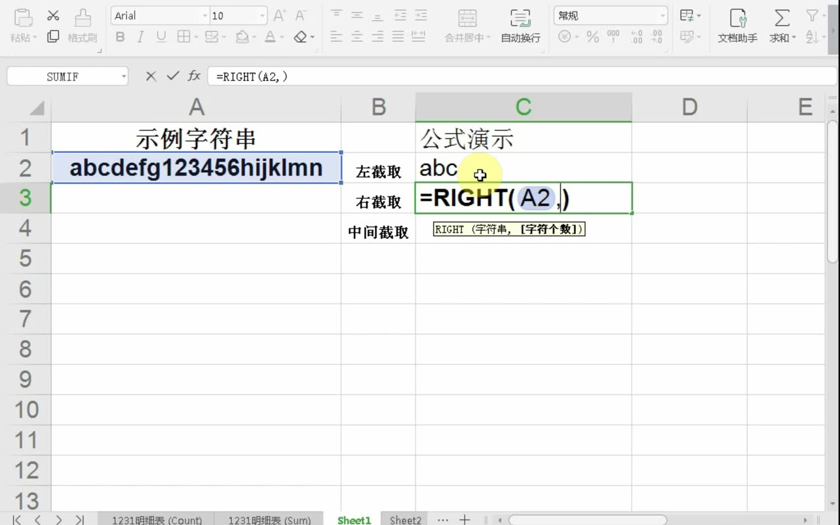Click the fx insert function icon
The image size is (840, 525).
coord(194,76)
